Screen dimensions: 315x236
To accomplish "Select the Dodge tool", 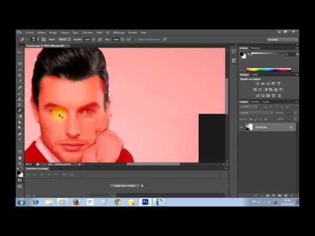I will click(20, 128).
